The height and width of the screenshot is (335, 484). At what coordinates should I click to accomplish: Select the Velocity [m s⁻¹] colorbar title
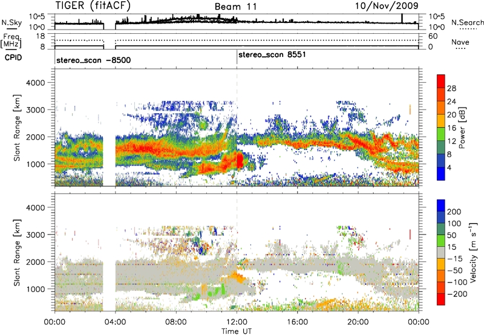(x=473, y=252)
